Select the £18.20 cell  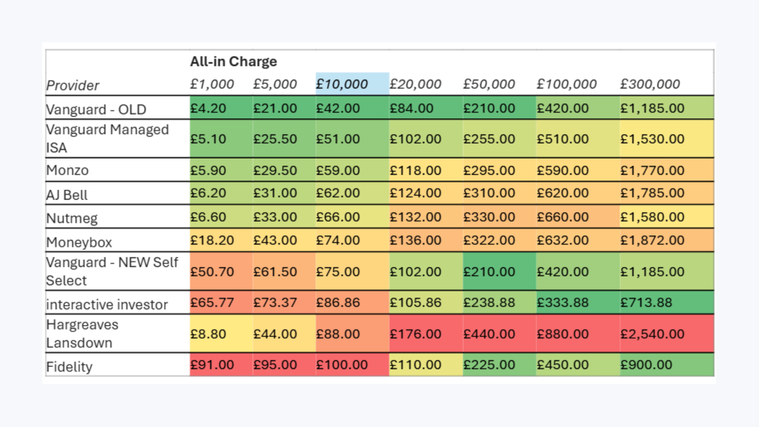point(221,240)
